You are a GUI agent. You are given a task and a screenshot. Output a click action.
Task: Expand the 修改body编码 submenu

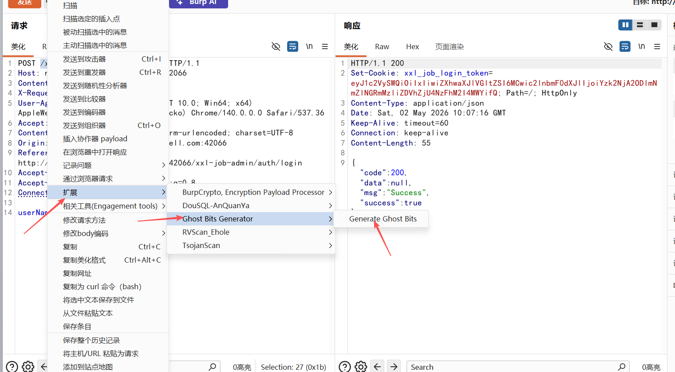108,233
